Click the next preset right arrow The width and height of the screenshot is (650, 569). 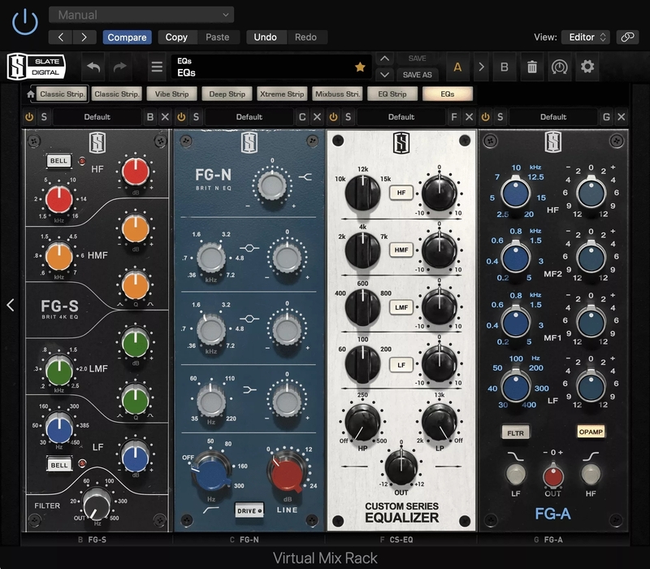coord(84,37)
